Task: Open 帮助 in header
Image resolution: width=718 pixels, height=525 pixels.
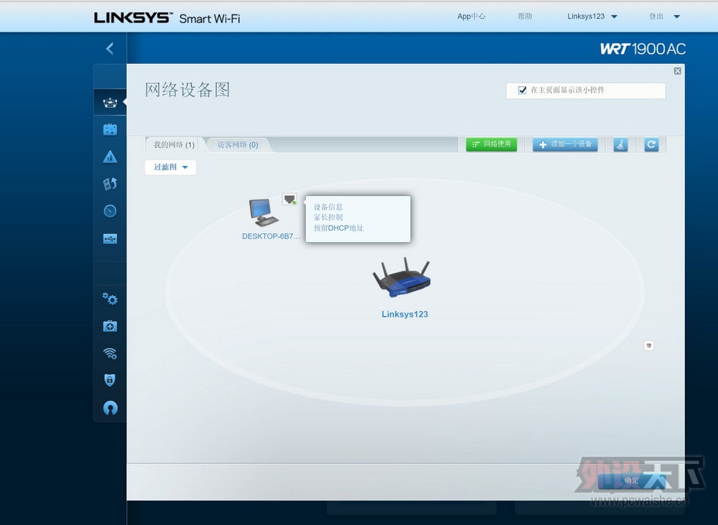Action: click(x=525, y=17)
